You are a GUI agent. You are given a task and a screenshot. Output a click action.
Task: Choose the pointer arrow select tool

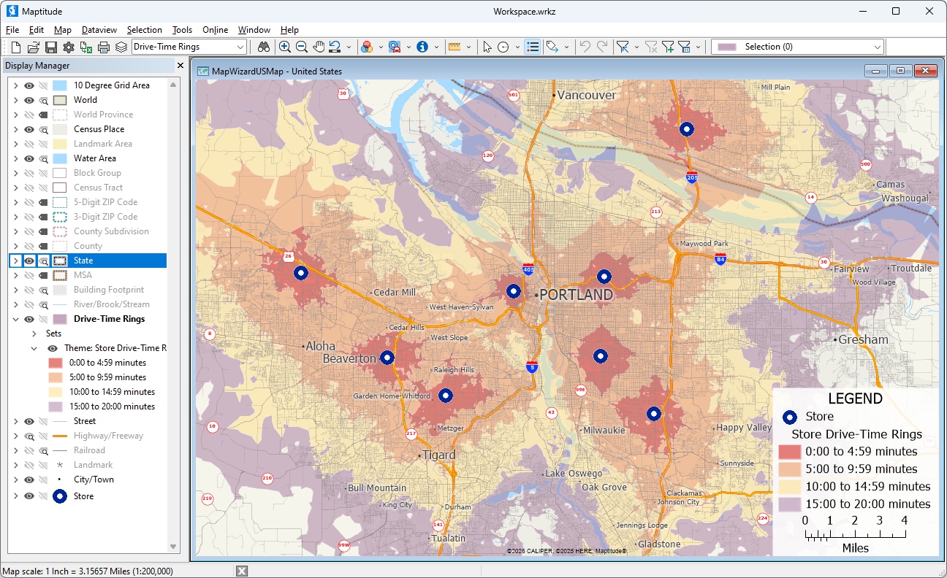tap(487, 47)
